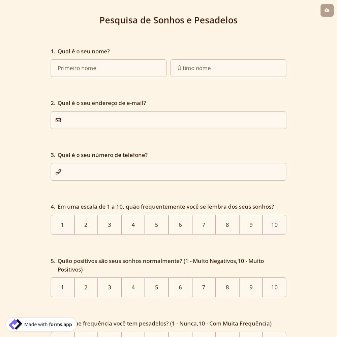Viewport: 337px width, 337px height.
Task: Select rating 4 on the dream positivity scale
Action: click(x=133, y=287)
